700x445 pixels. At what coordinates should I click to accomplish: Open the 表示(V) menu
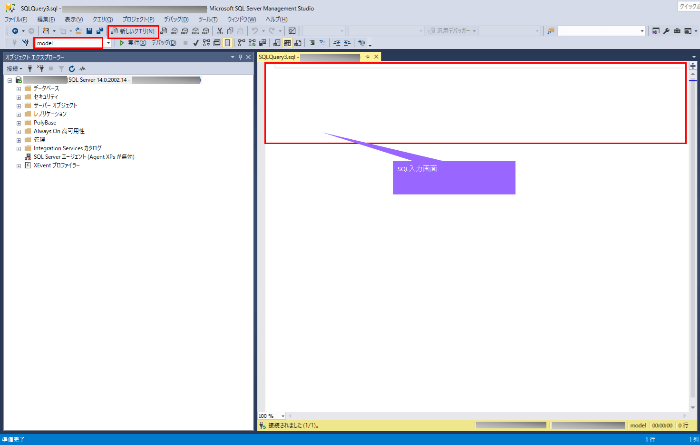pos(74,19)
